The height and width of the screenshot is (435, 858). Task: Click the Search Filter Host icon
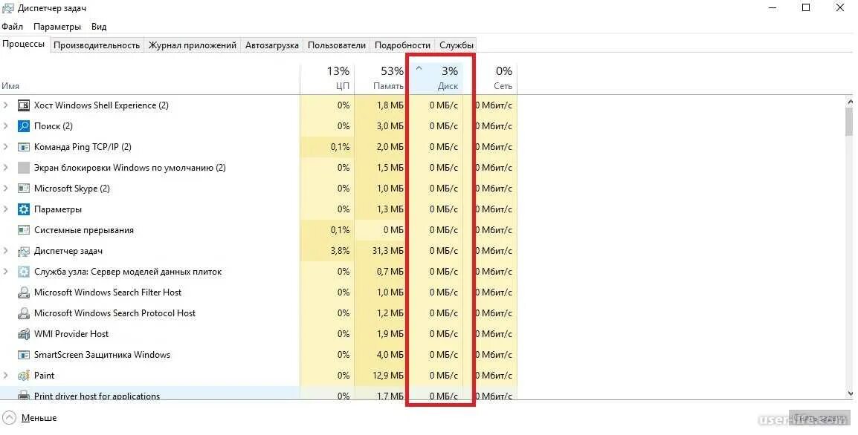[24, 292]
